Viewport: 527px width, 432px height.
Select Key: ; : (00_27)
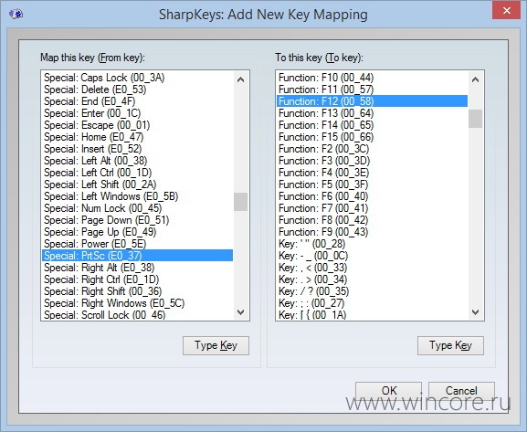(x=372, y=303)
